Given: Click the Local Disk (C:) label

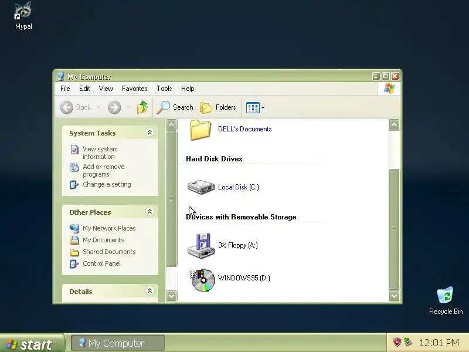Looking at the screenshot, I should click(x=239, y=187).
